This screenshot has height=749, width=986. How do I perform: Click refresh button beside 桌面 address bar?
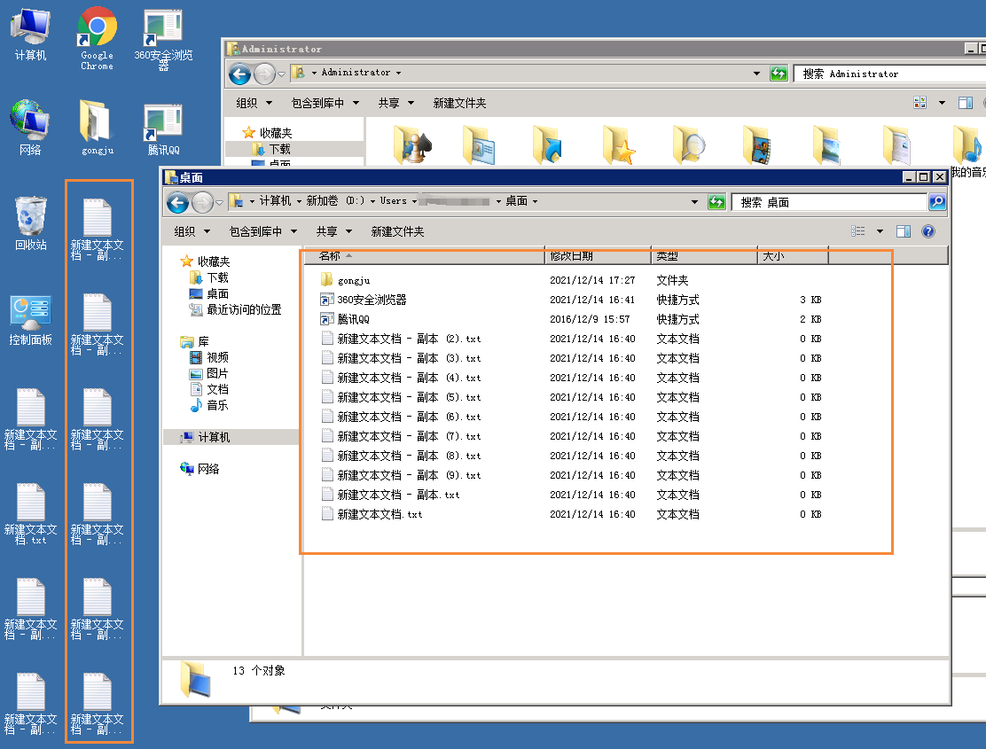716,202
